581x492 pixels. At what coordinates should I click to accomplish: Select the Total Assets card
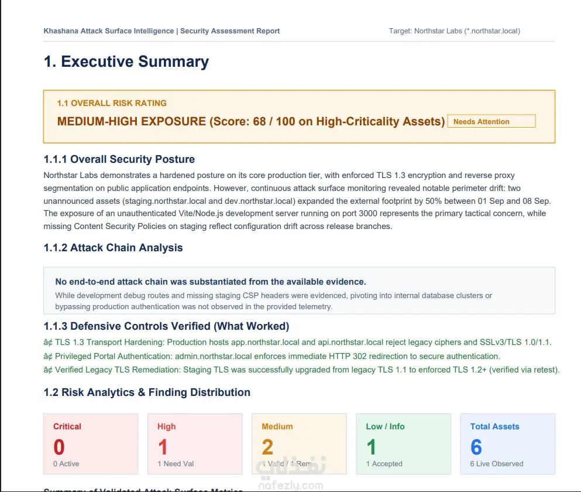click(508, 444)
